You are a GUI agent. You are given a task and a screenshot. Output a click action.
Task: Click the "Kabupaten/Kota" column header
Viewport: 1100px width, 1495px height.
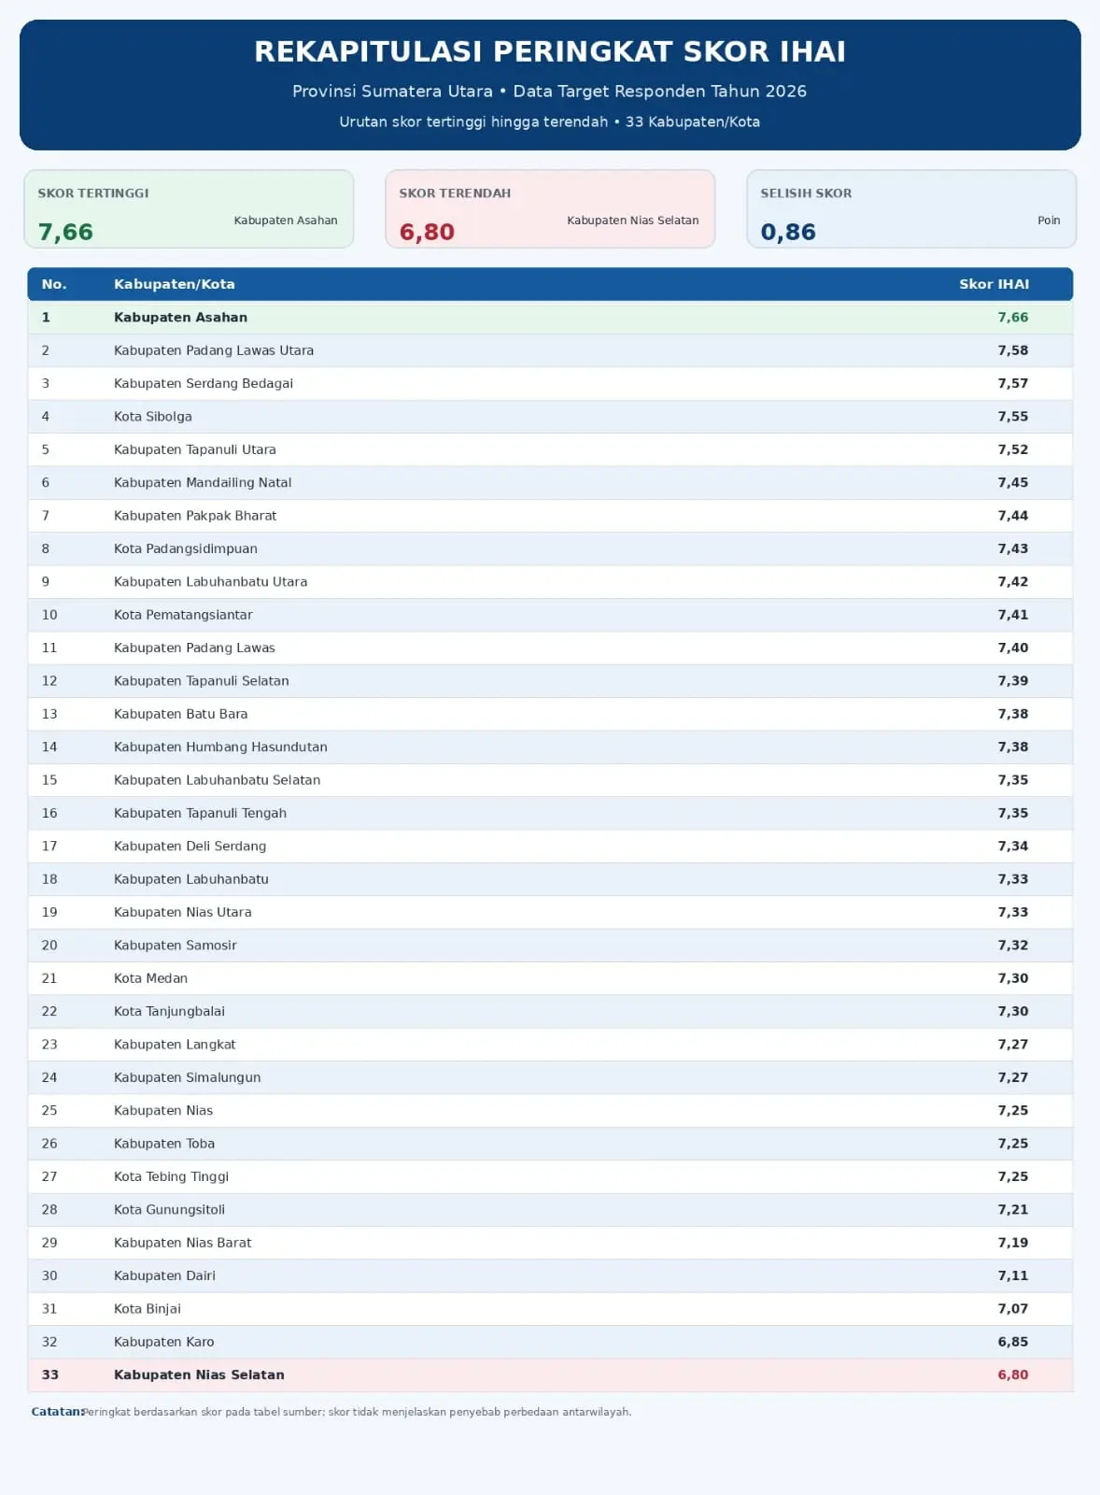pos(175,284)
